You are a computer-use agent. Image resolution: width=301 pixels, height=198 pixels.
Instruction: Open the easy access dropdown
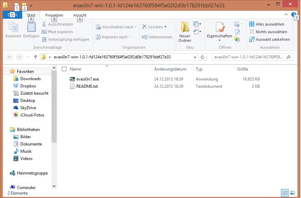point(197,31)
